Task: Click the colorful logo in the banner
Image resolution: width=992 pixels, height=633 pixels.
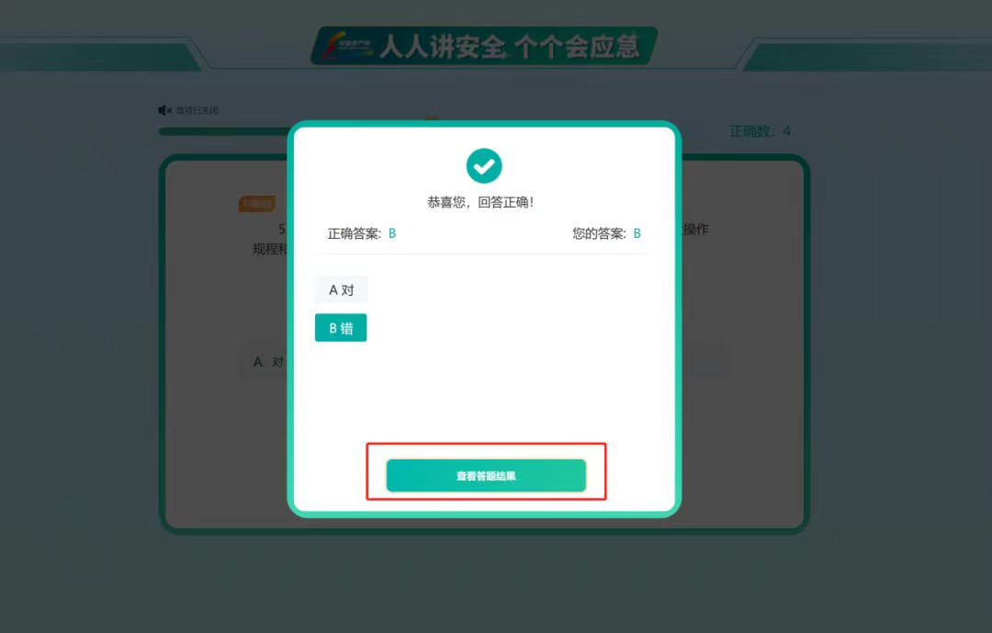Action: point(346,46)
